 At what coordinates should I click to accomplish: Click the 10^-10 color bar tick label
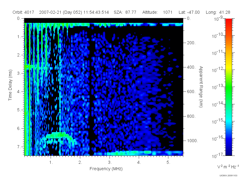218,36
